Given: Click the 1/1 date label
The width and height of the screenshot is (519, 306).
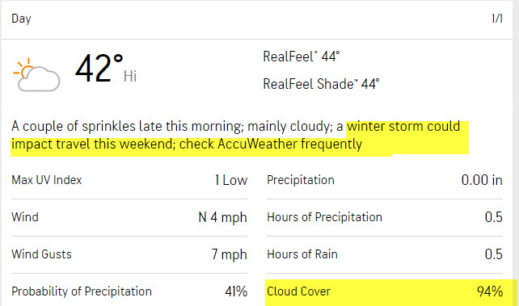Looking at the screenshot, I should pyautogui.click(x=497, y=19).
